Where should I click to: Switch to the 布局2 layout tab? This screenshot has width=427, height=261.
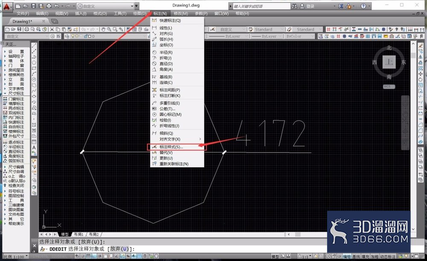tap(94, 234)
